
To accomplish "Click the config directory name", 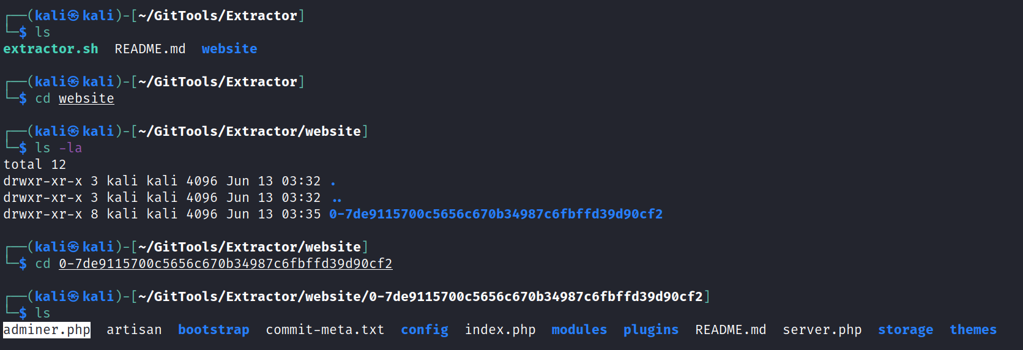I will [425, 330].
